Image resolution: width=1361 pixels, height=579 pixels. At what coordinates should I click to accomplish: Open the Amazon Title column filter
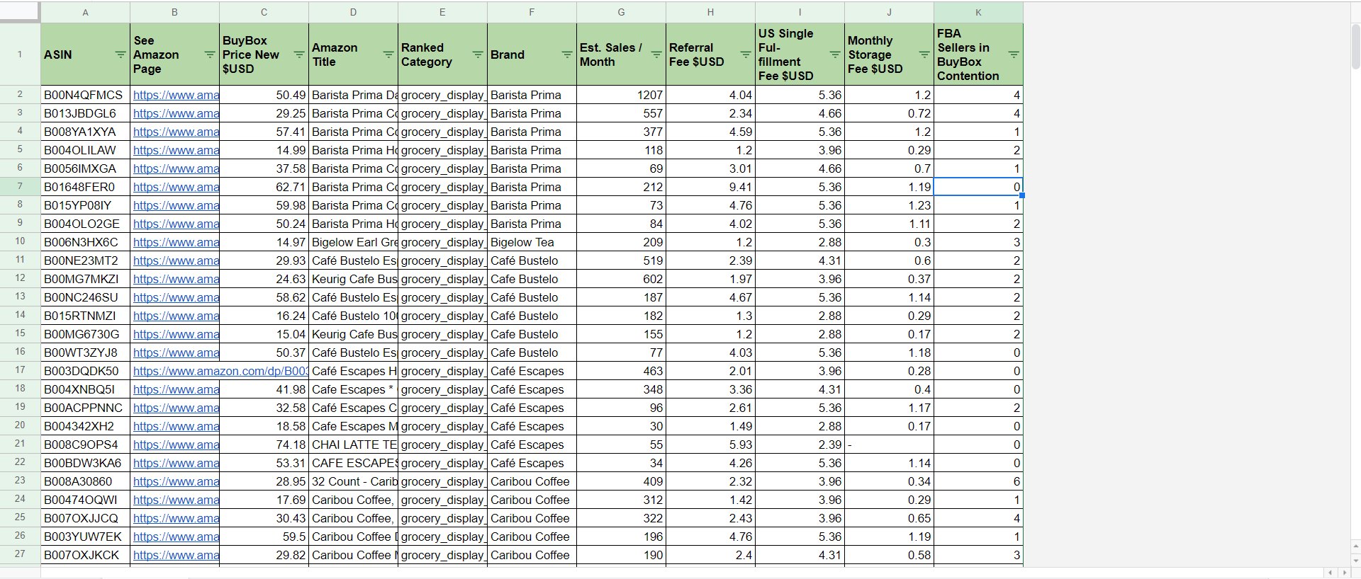click(x=388, y=55)
